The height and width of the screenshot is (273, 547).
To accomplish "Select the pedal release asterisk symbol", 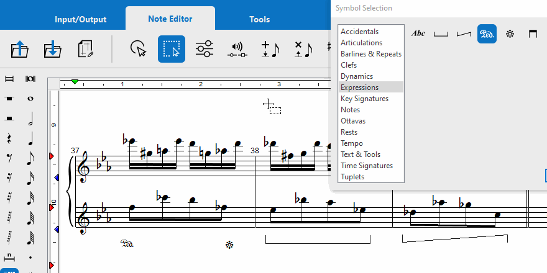I will click(x=510, y=34).
